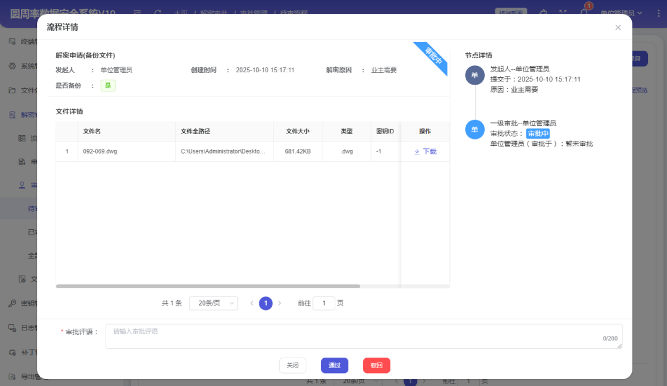Reject the request via 驳回 button
Screen dimensions: 667x386
[x=377, y=365]
